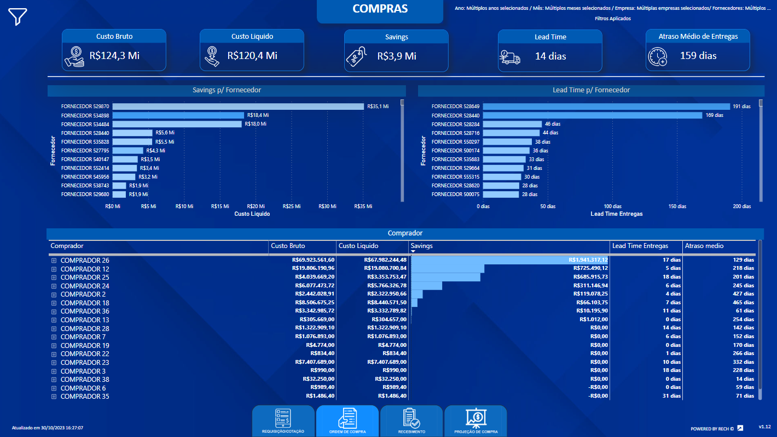Expand the COMPRADOR 12 row
This screenshot has width=777, height=437.
click(x=54, y=269)
